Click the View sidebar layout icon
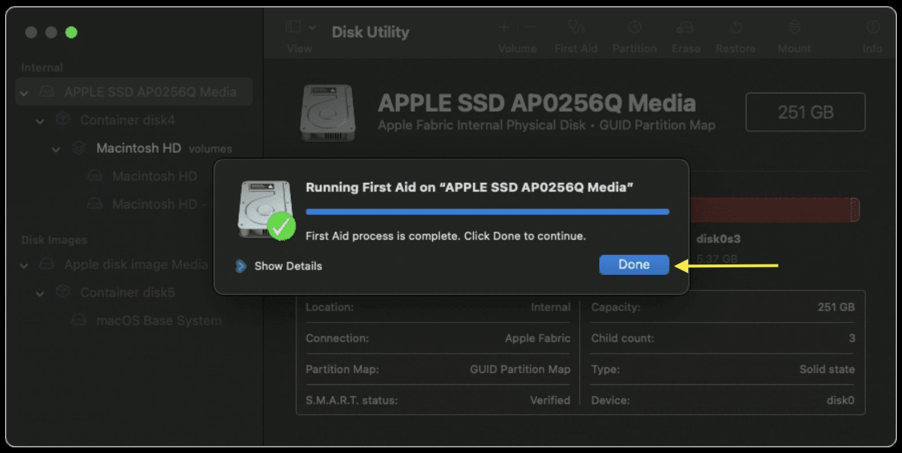The height and width of the screenshot is (453, 902). 293,27
